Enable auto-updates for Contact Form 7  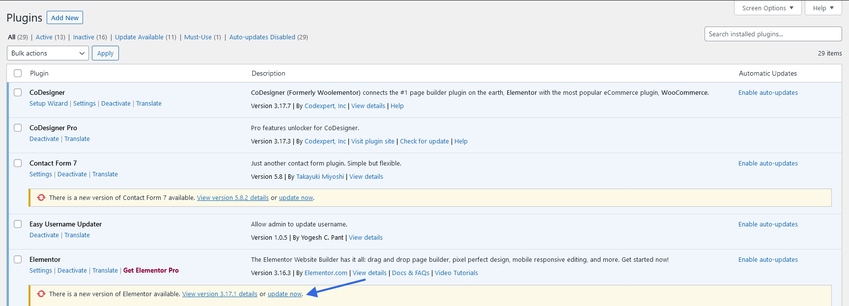click(x=768, y=163)
